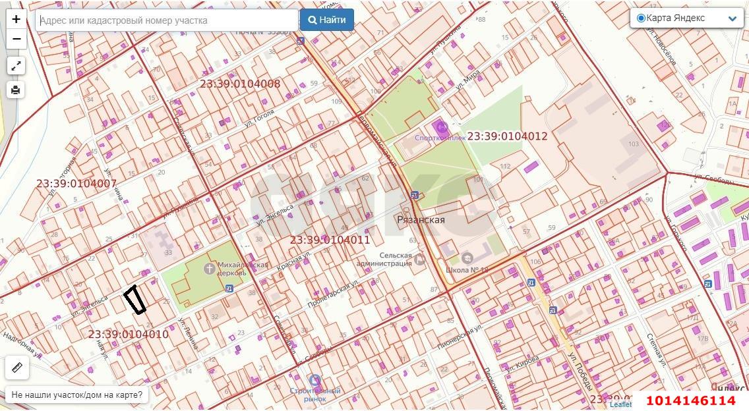Screen dimensions: 749x411
Task: Expand the map layer dropdown chevron
Action: pyautogui.click(x=732, y=18)
